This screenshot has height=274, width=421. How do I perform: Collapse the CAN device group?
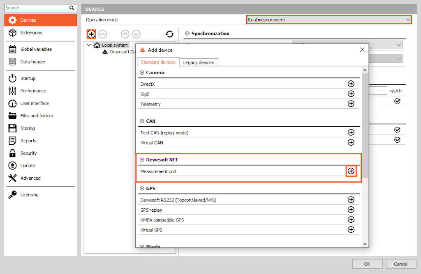point(142,121)
